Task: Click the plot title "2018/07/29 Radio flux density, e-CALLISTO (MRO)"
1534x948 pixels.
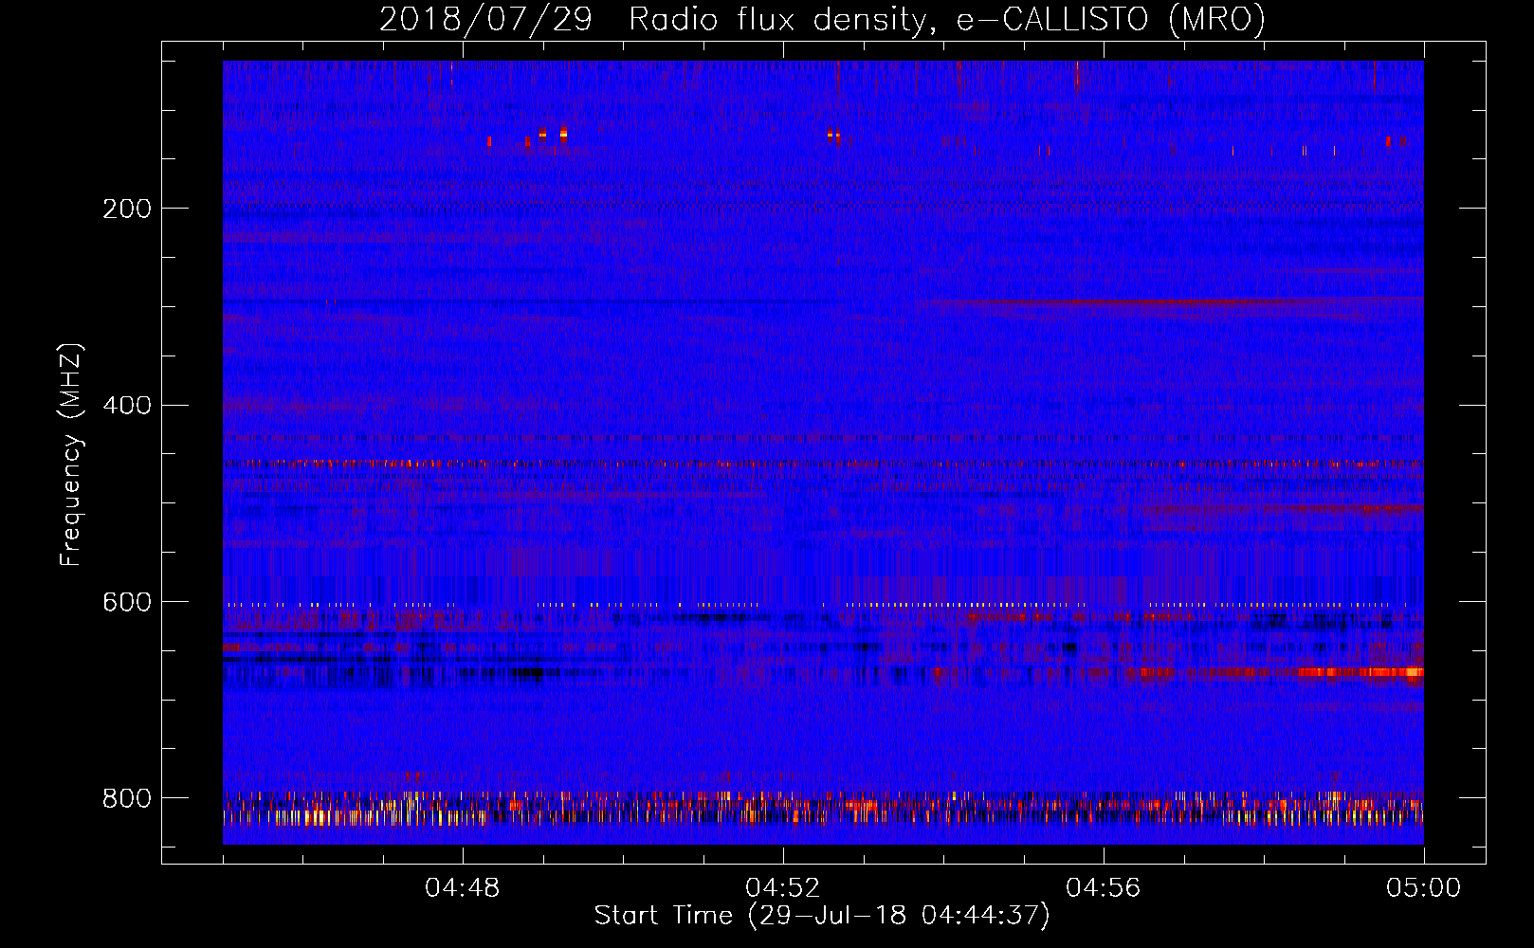Action: coord(822,19)
